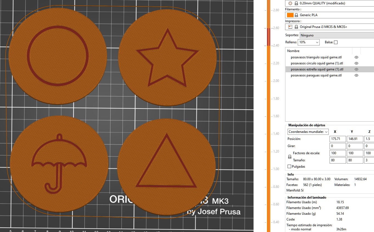Click the Posición Y field 146.91

(x=355, y=139)
